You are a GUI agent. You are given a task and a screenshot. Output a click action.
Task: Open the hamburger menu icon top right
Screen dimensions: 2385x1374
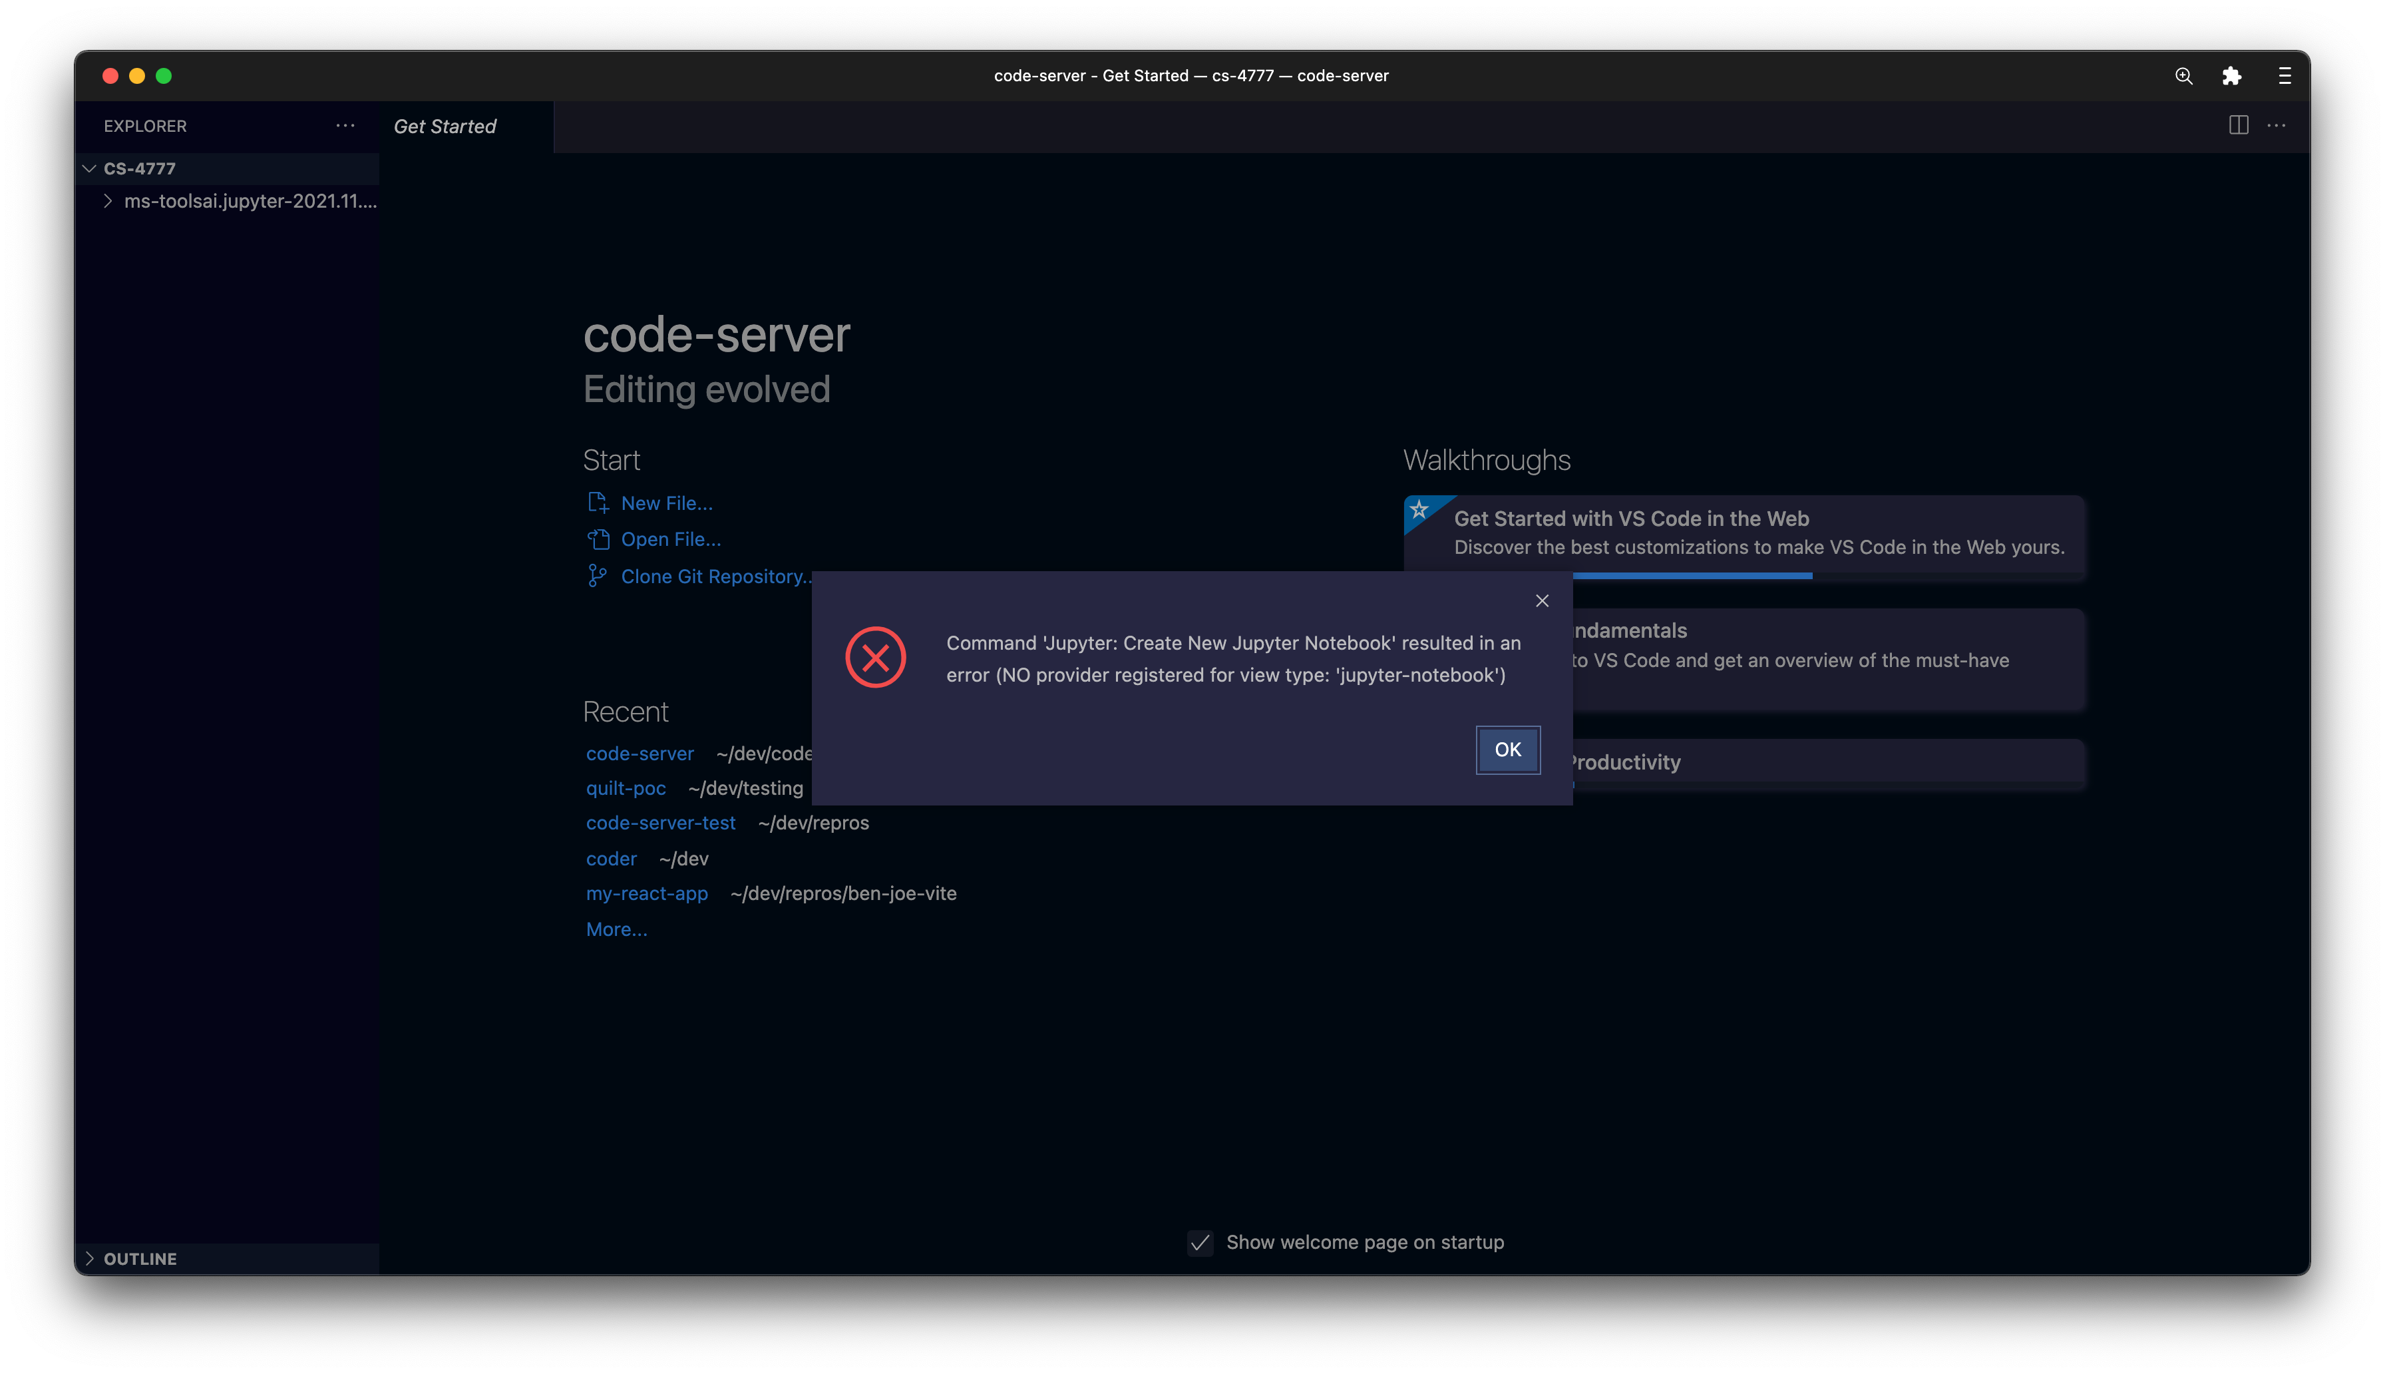pos(2283,75)
